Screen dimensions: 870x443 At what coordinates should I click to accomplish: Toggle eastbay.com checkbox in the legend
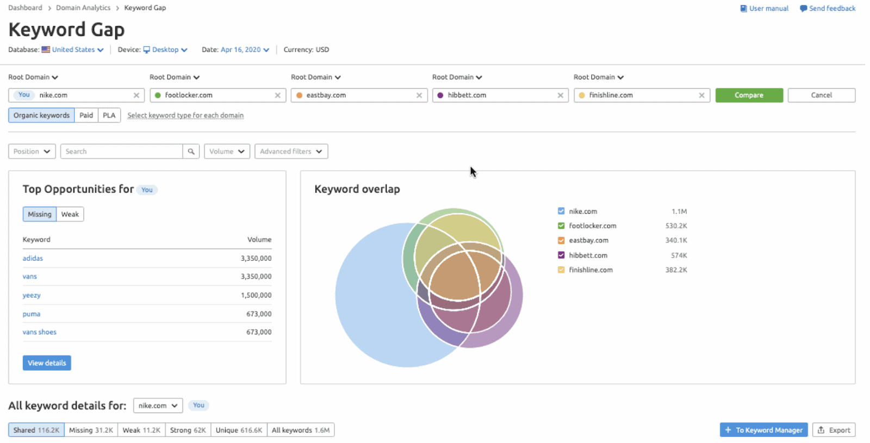(561, 240)
